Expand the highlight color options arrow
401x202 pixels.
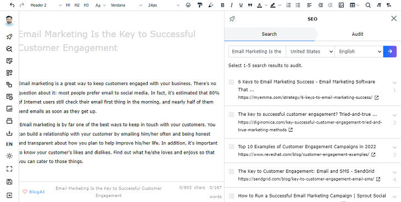click(x=280, y=5)
